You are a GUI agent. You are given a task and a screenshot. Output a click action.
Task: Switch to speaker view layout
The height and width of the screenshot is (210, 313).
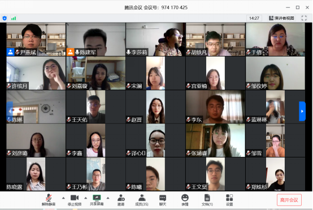click(x=281, y=18)
